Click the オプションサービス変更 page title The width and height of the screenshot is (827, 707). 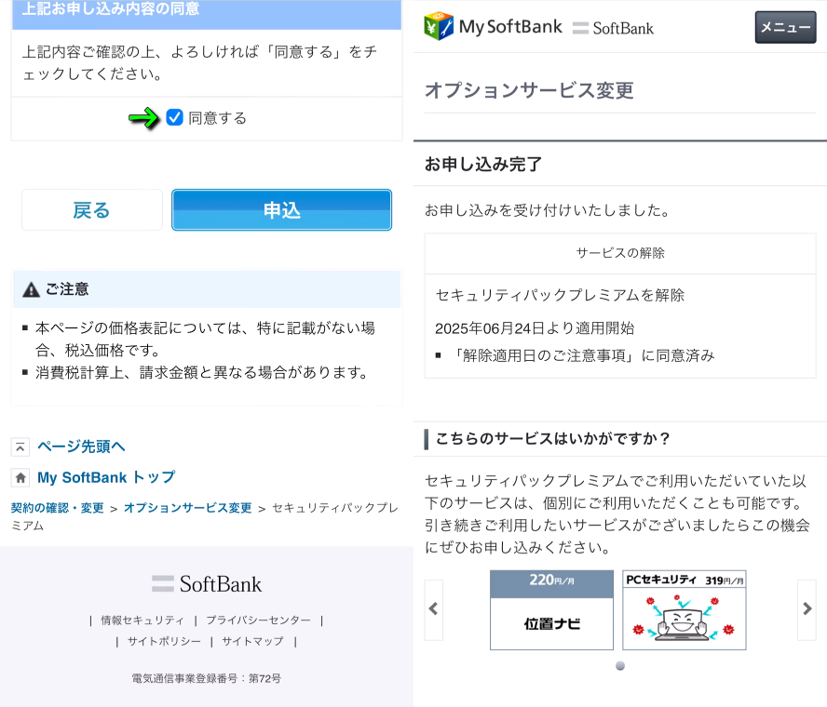coord(529,90)
